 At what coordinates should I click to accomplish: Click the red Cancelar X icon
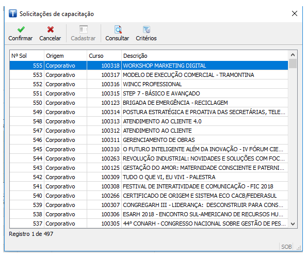coord(51,29)
